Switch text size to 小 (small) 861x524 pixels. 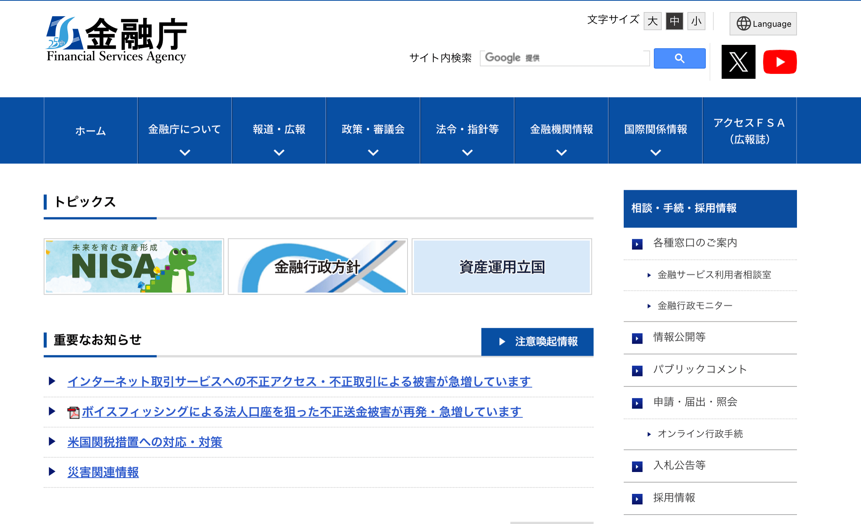pos(696,21)
